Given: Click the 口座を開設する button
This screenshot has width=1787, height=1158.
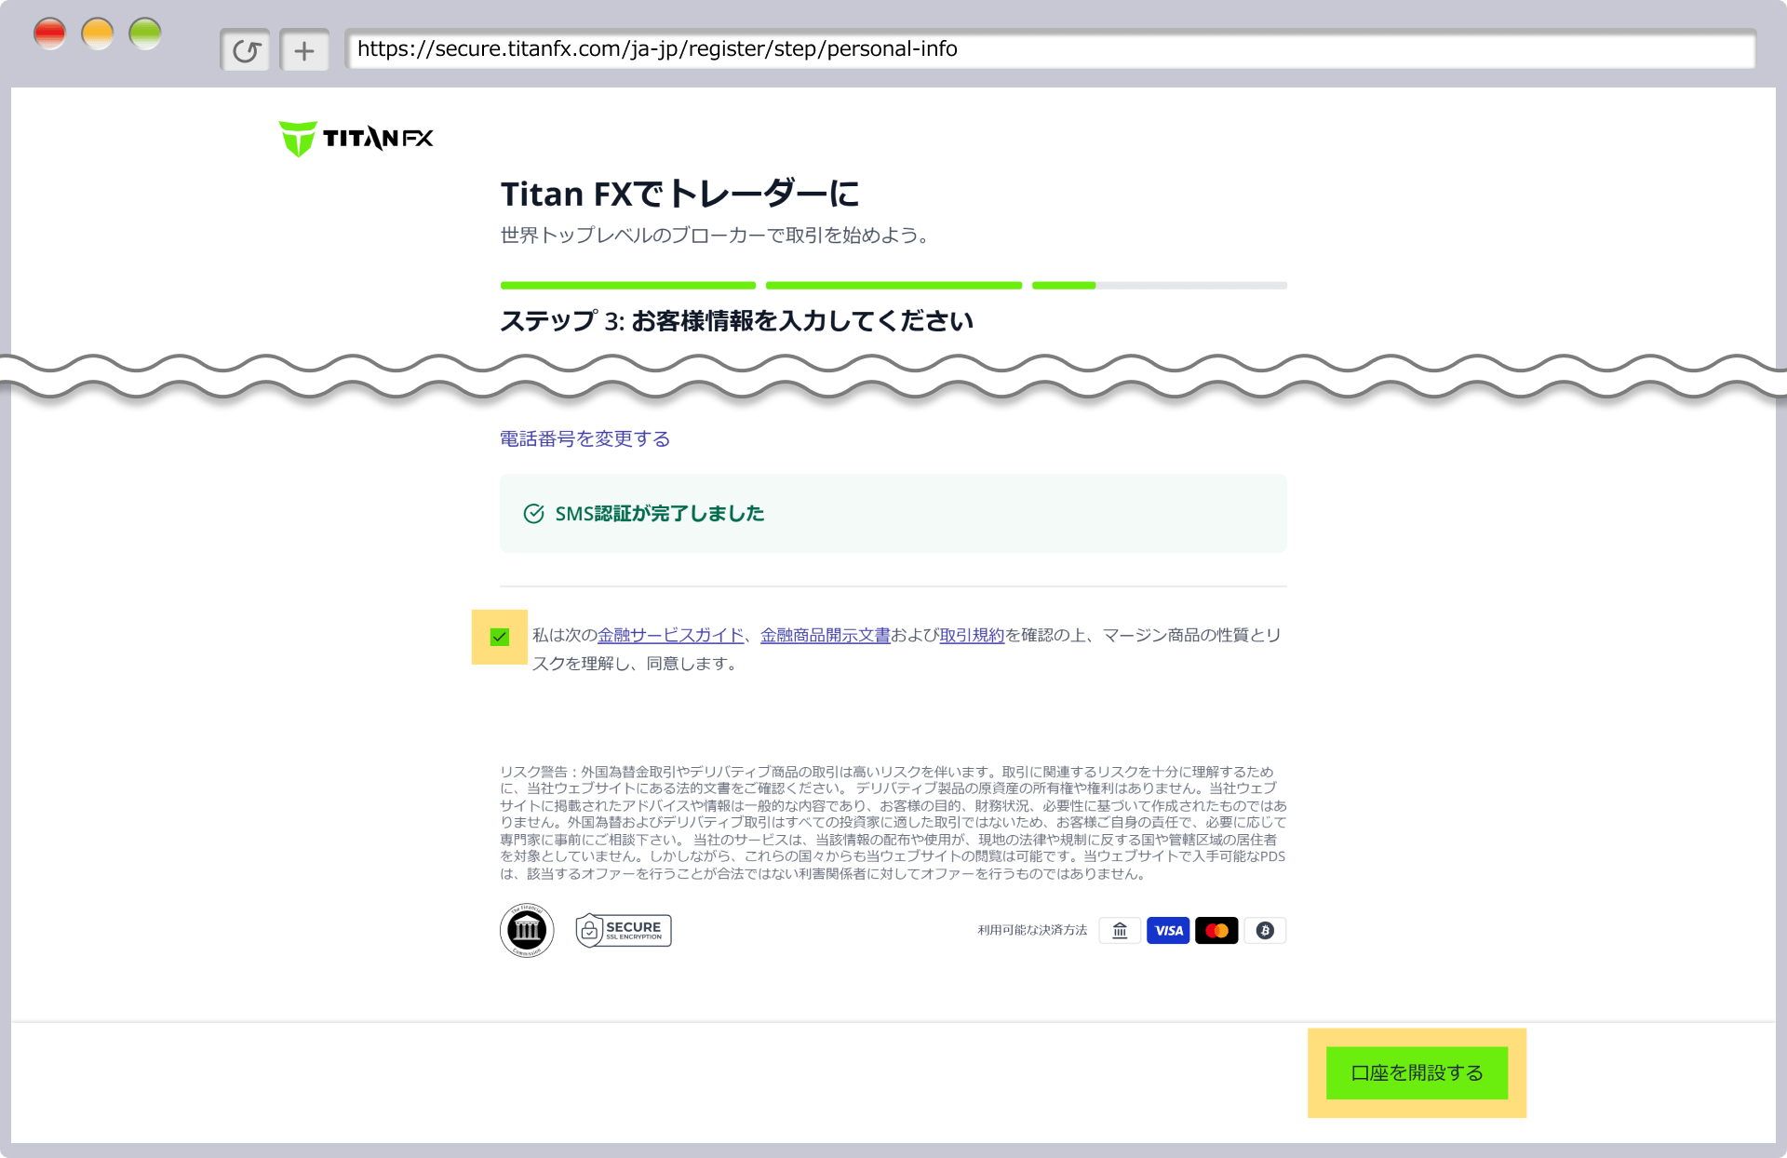Looking at the screenshot, I should [x=1417, y=1072].
